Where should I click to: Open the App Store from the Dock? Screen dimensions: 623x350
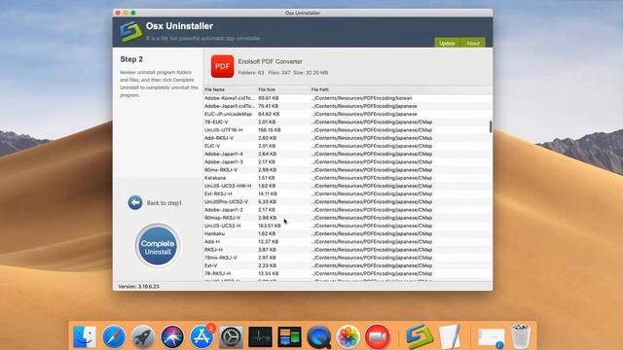[202, 336]
